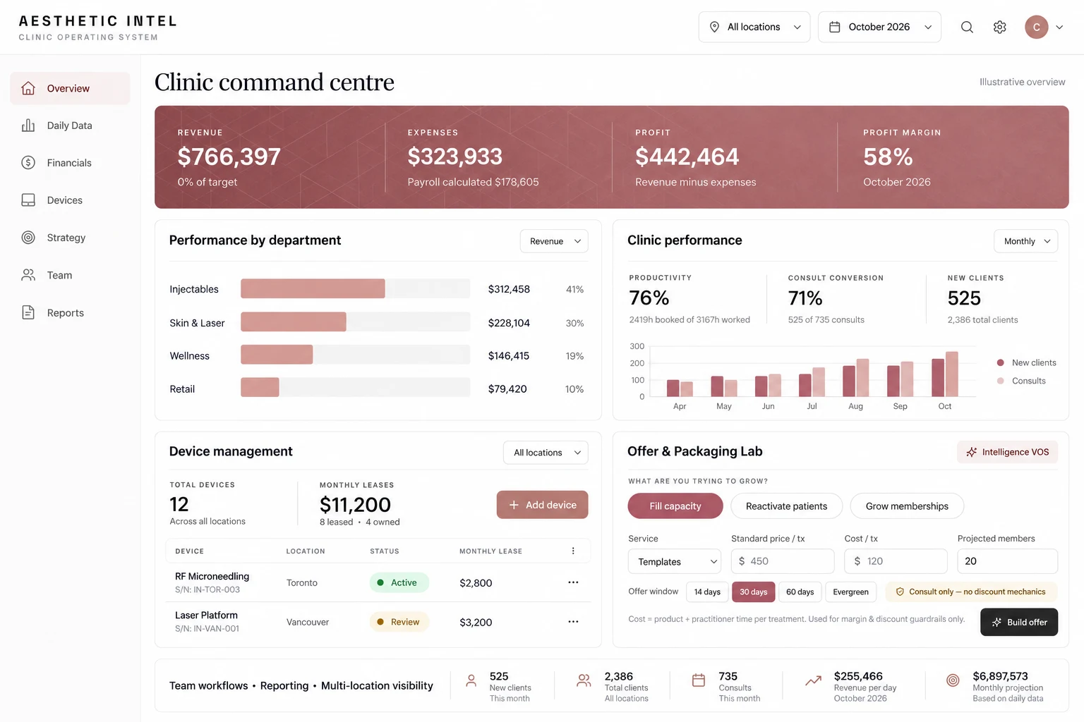This screenshot has height=722, width=1084.
Task: Go to Devices page
Action: [x=70, y=200]
